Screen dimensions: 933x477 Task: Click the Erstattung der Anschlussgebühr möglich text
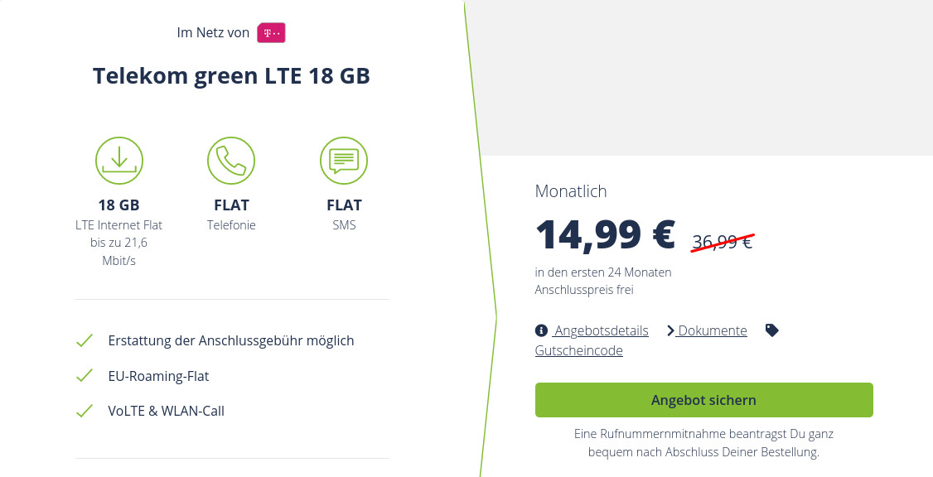click(x=231, y=340)
